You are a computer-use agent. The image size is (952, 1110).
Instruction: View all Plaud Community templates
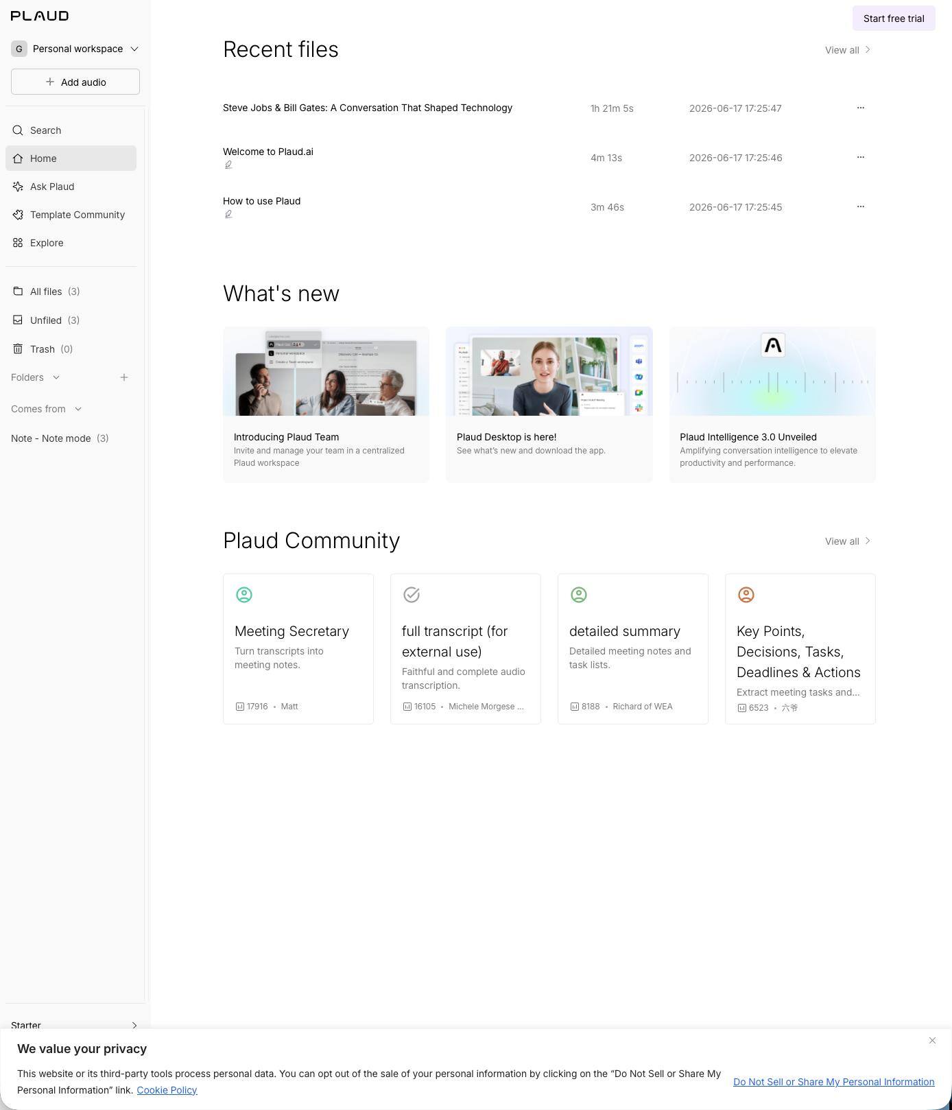coord(848,541)
